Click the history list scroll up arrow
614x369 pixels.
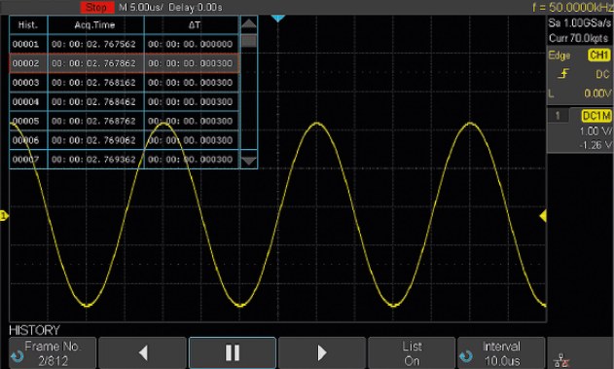pyautogui.click(x=249, y=24)
